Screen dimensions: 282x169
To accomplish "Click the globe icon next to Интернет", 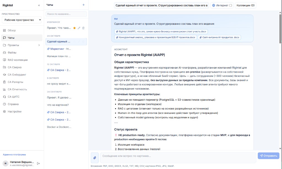I will (214, 5).
